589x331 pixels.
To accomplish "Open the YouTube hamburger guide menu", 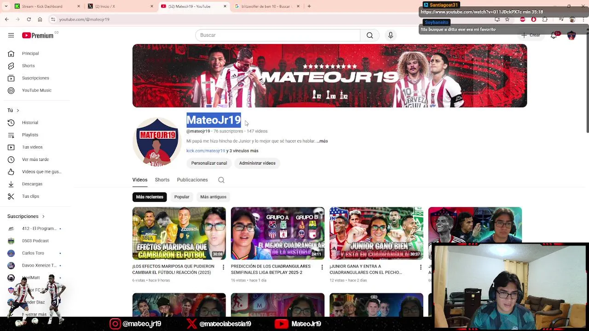I will [11, 35].
